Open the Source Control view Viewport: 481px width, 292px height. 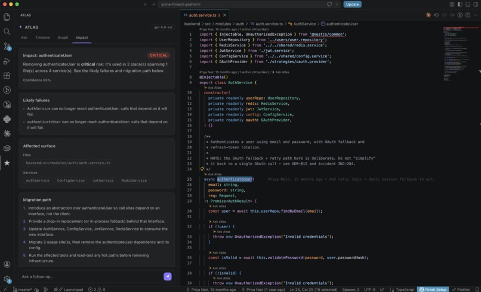7,46
